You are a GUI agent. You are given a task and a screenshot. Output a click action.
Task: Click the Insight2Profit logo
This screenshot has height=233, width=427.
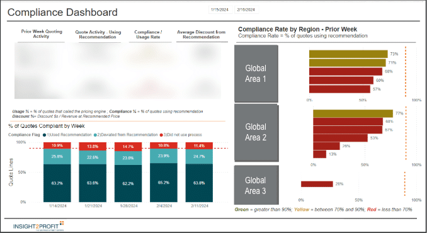[38, 226]
